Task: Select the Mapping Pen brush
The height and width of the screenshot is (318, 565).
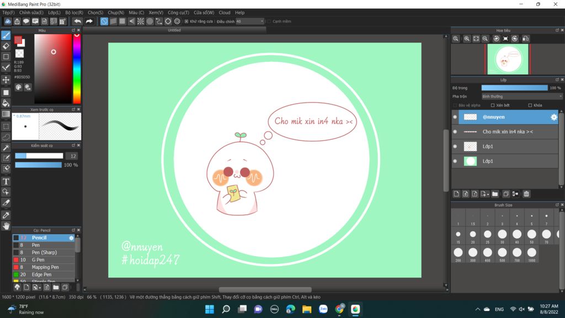Action: coord(44,267)
